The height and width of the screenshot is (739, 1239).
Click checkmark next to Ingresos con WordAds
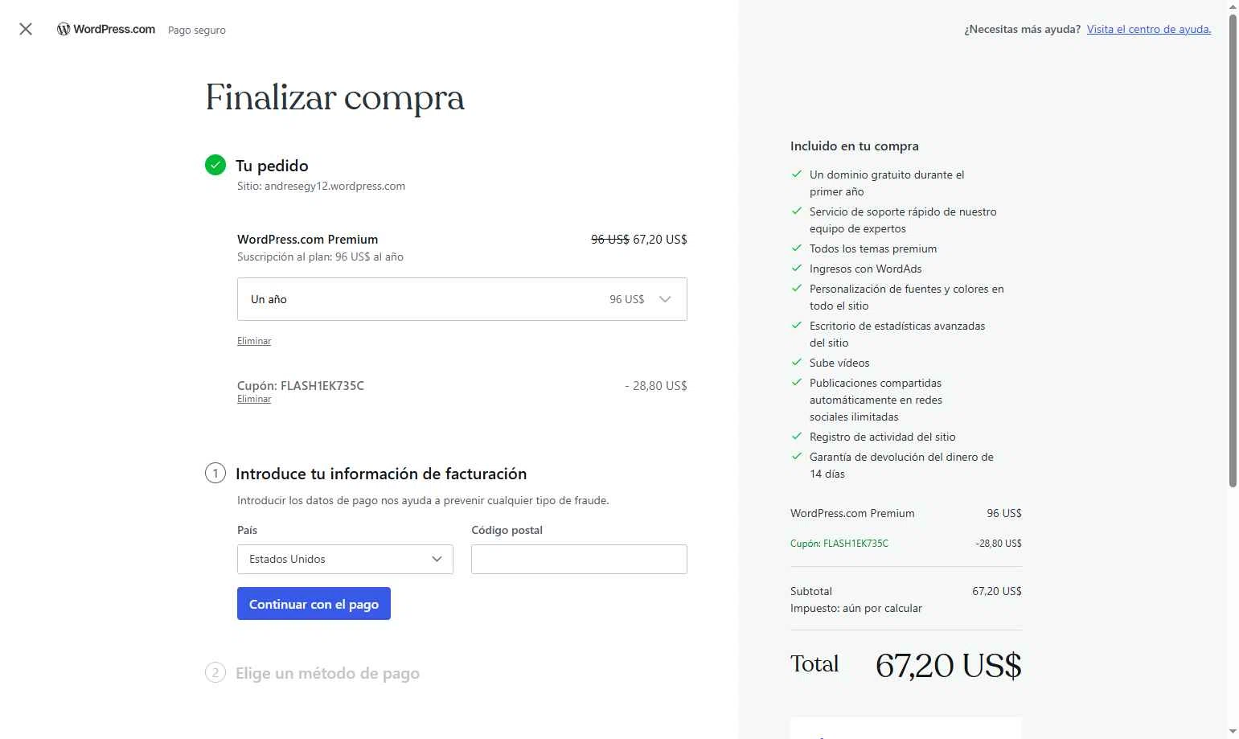pyautogui.click(x=797, y=269)
